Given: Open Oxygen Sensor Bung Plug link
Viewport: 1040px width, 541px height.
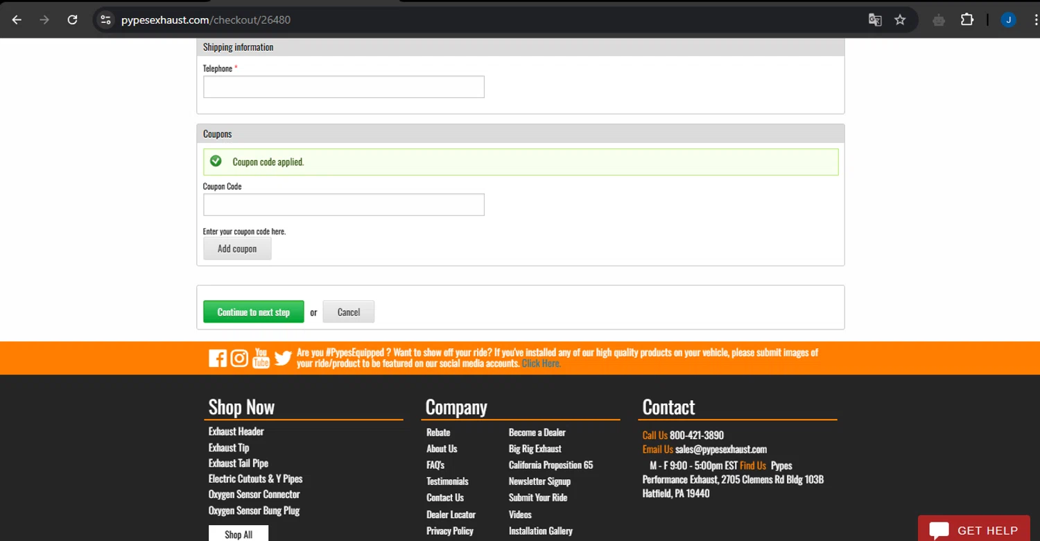Looking at the screenshot, I should (254, 510).
